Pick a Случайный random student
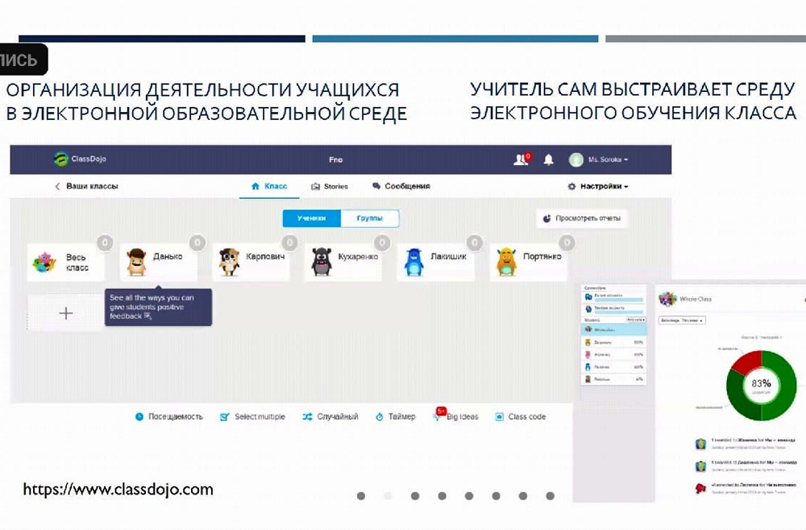Screen dimensions: 806x530 [330, 416]
